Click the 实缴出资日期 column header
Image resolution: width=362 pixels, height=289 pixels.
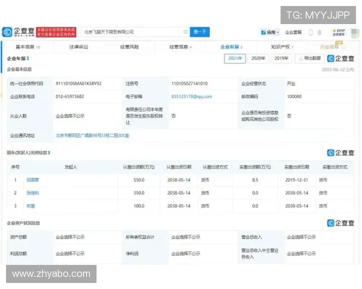[297, 167]
